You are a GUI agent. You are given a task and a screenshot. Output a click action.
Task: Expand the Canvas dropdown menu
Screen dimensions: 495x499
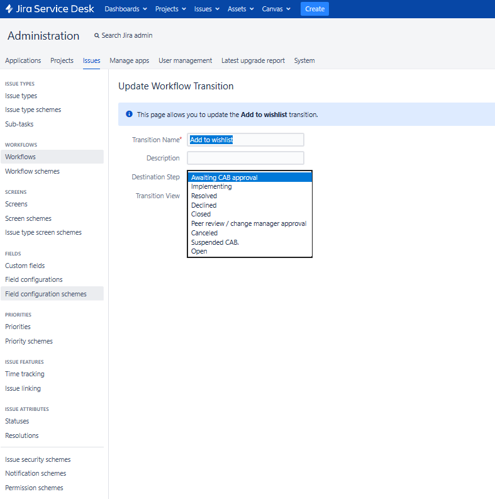[276, 9]
